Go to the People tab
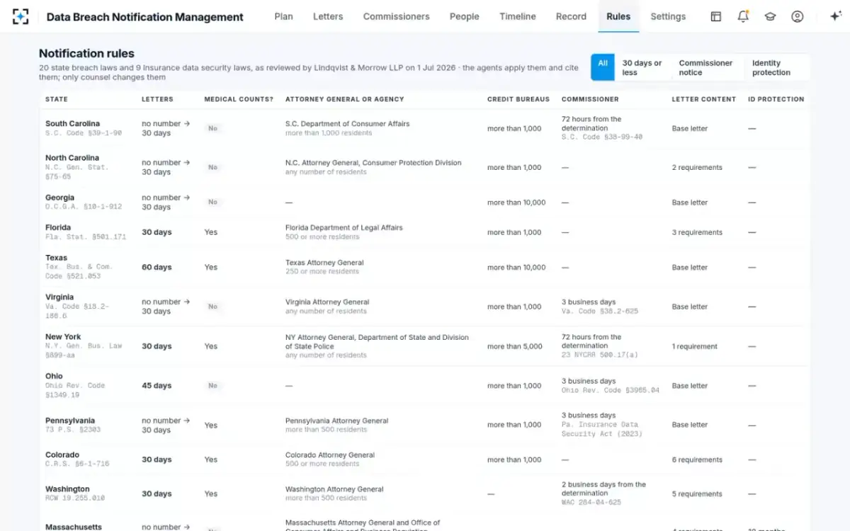The width and height of the screenshot is (850, 531). point(464,16)
